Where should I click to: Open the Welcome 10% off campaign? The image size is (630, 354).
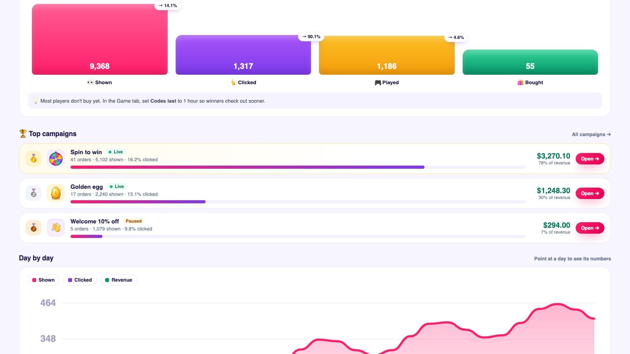tap(590, 228)
